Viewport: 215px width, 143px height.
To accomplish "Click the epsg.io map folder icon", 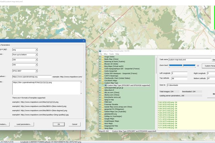I will coord(103,100).
